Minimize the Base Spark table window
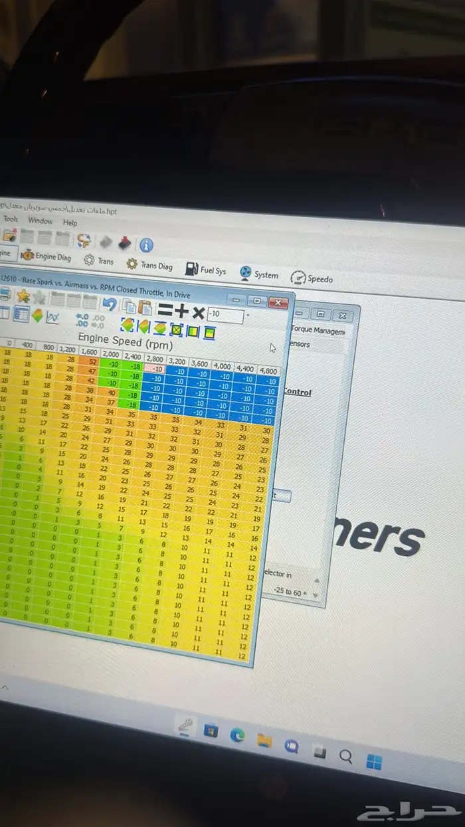This screenshot has width=465, height=827. (236, 299)
